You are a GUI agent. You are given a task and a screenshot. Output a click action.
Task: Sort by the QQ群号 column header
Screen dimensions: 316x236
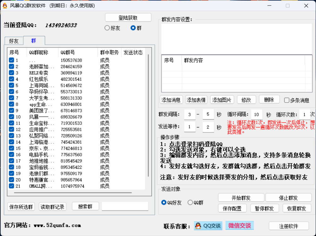[x=78, y=53]
